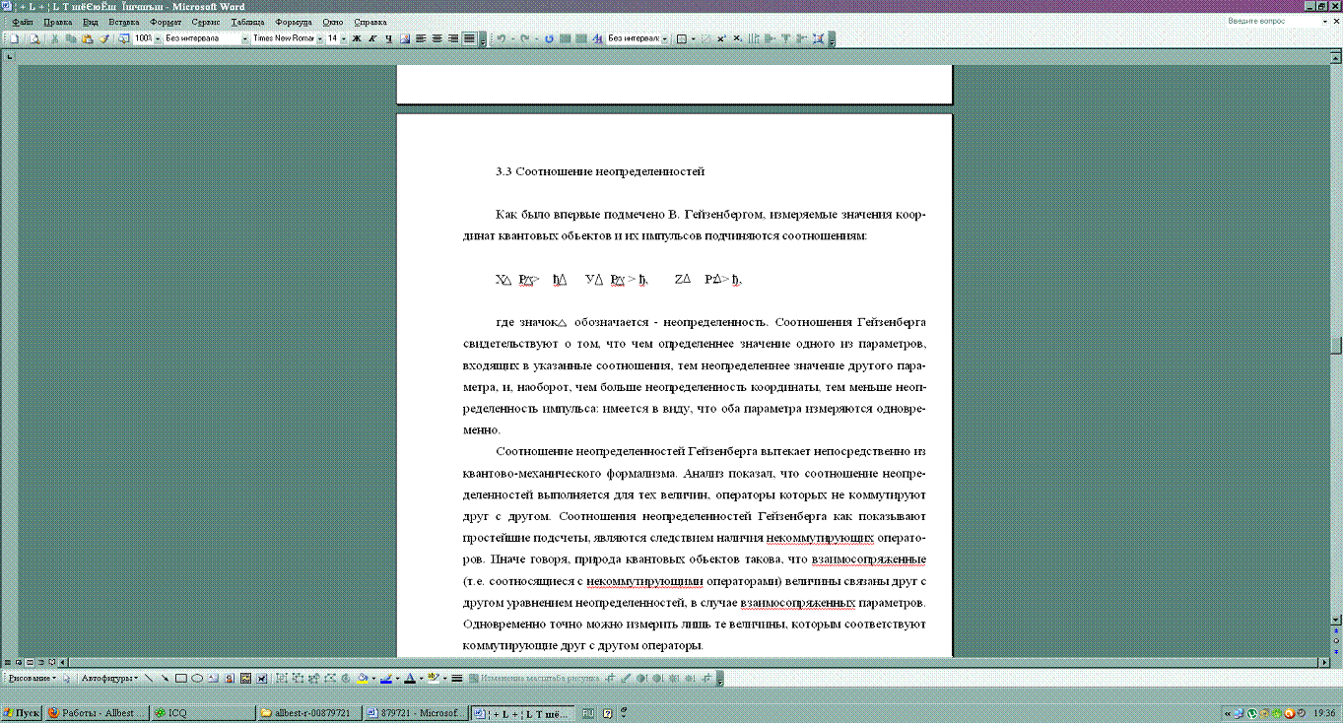This screenshot has height=723, width=1343.
Task: Open the style dropdown 'Без интервала'
Action: point(202,38)
